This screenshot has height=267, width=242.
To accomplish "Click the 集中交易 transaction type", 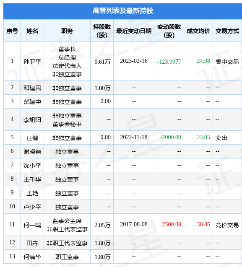I will point(227,62).
